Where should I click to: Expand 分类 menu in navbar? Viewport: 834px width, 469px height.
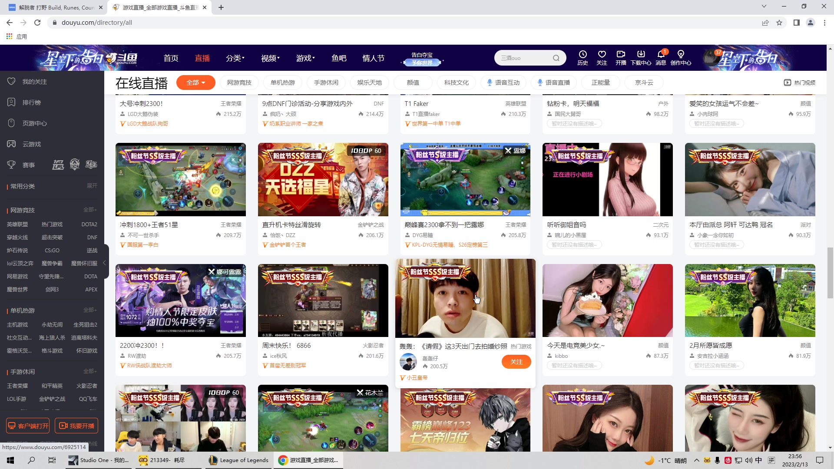[x=235, y=58]
